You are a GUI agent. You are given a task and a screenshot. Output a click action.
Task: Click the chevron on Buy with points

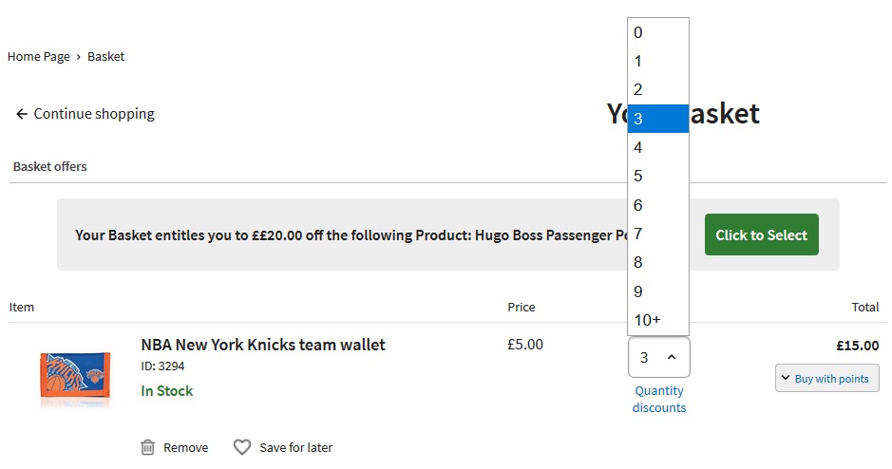(x=786, y=378)
